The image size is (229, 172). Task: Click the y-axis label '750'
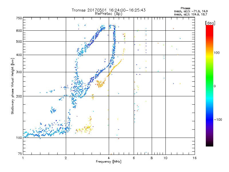click(19, 18)
